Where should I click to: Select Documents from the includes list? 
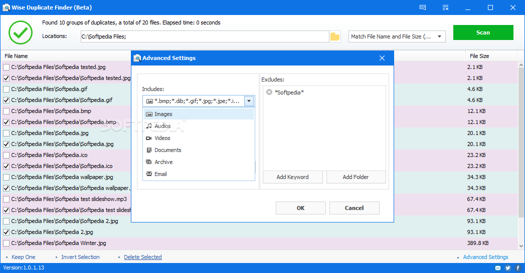coord(199,150)
